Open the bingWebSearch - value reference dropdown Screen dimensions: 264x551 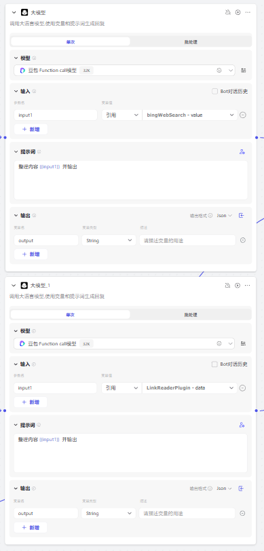(190, 115)
